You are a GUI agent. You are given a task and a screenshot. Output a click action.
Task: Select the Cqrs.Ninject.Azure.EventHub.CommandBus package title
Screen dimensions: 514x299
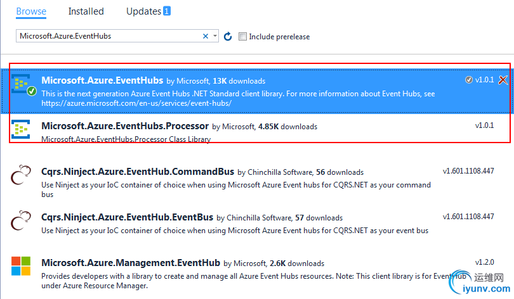tap(137, 172)
